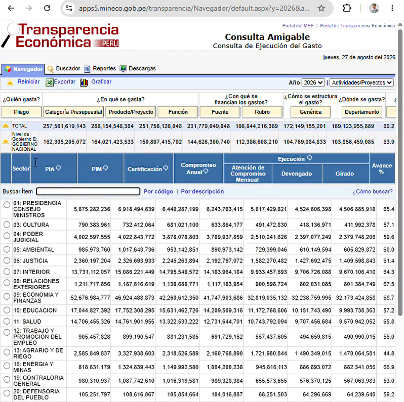Search items Por código
The image size is (404, 402).
coord(158,192)
